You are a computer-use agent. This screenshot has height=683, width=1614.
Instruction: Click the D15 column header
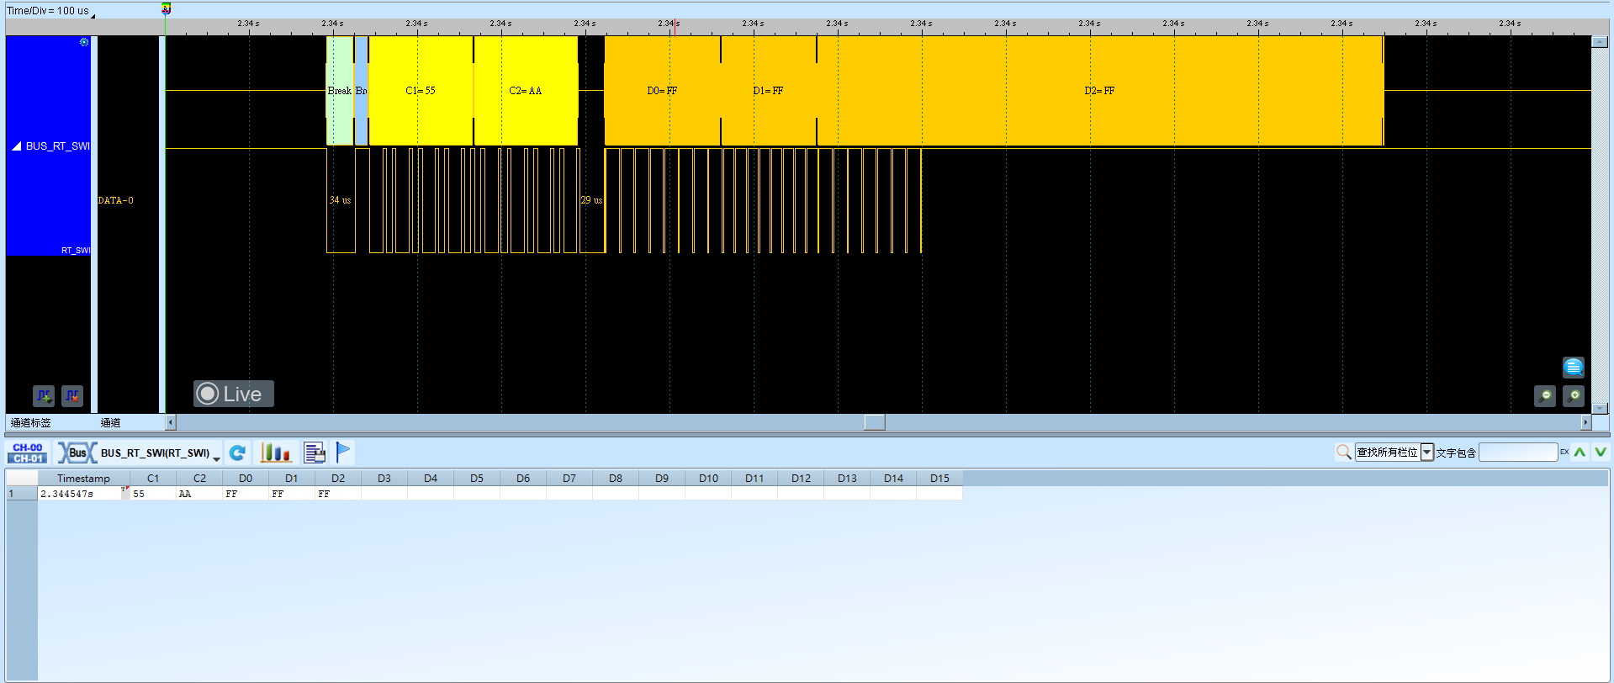(939, 478)
